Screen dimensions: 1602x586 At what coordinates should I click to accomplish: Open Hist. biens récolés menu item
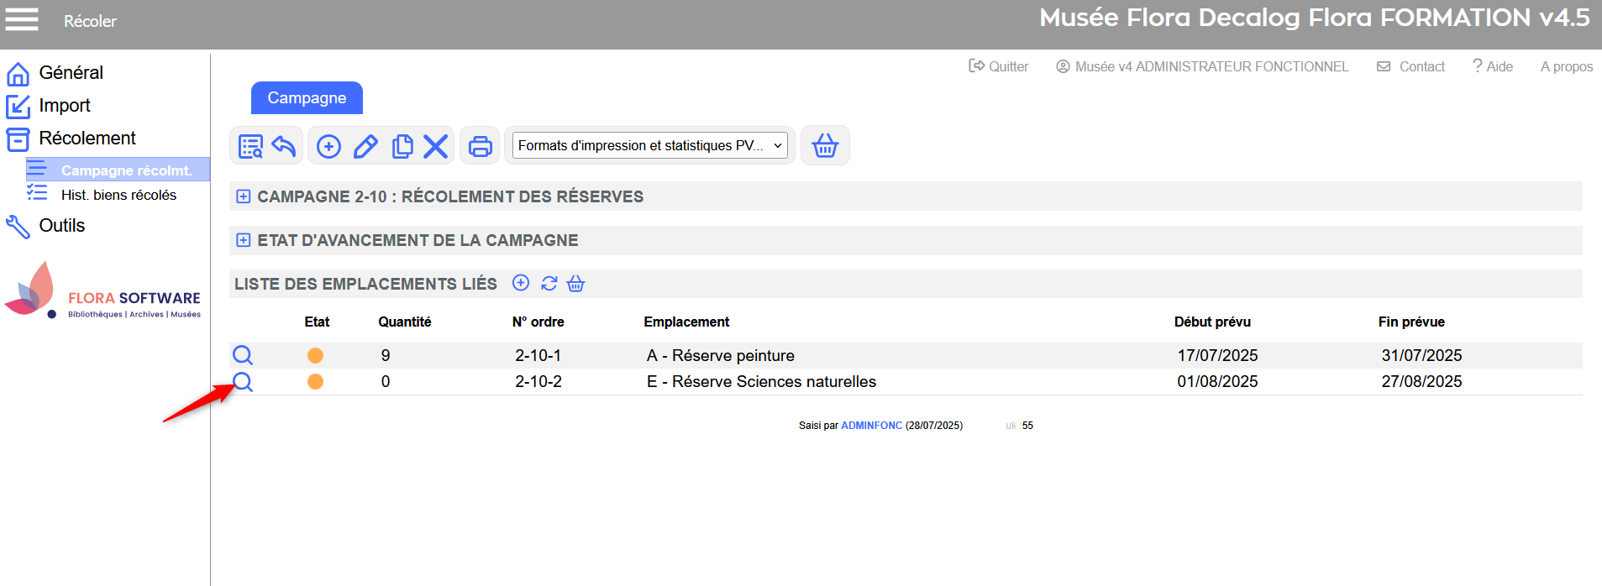[x=118, y=195]
